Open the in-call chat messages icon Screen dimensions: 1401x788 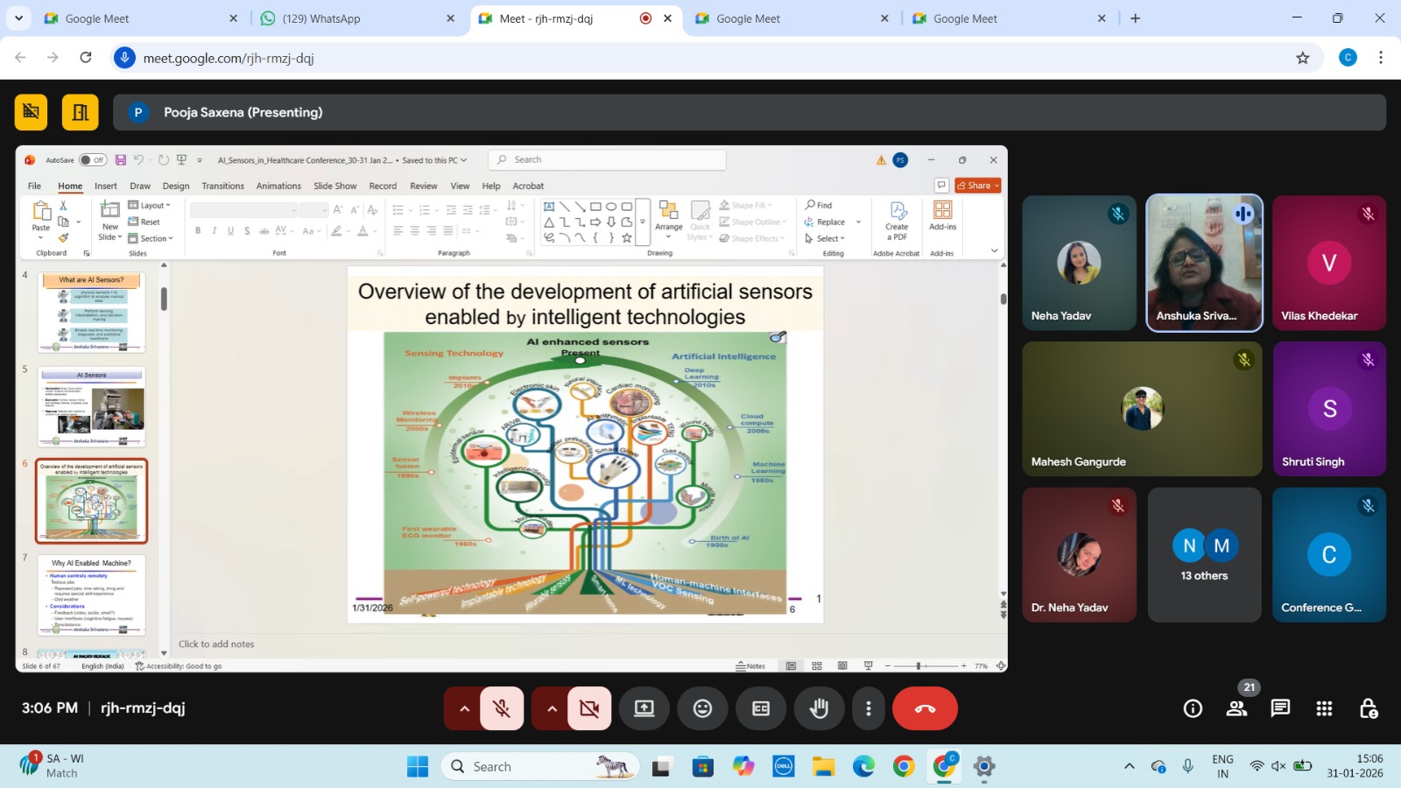point(1280,708)
